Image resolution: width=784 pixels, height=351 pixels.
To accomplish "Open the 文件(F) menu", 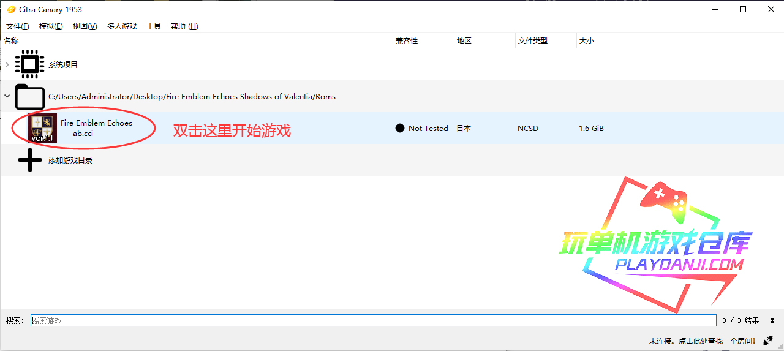I will (17, 26).
